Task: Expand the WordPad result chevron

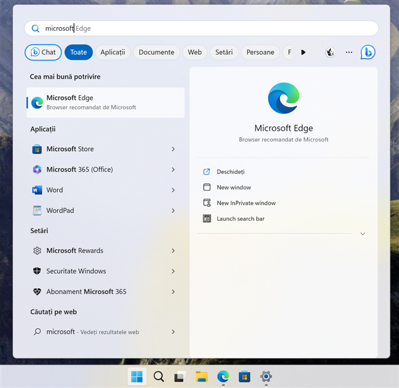Action: (173, 210)
